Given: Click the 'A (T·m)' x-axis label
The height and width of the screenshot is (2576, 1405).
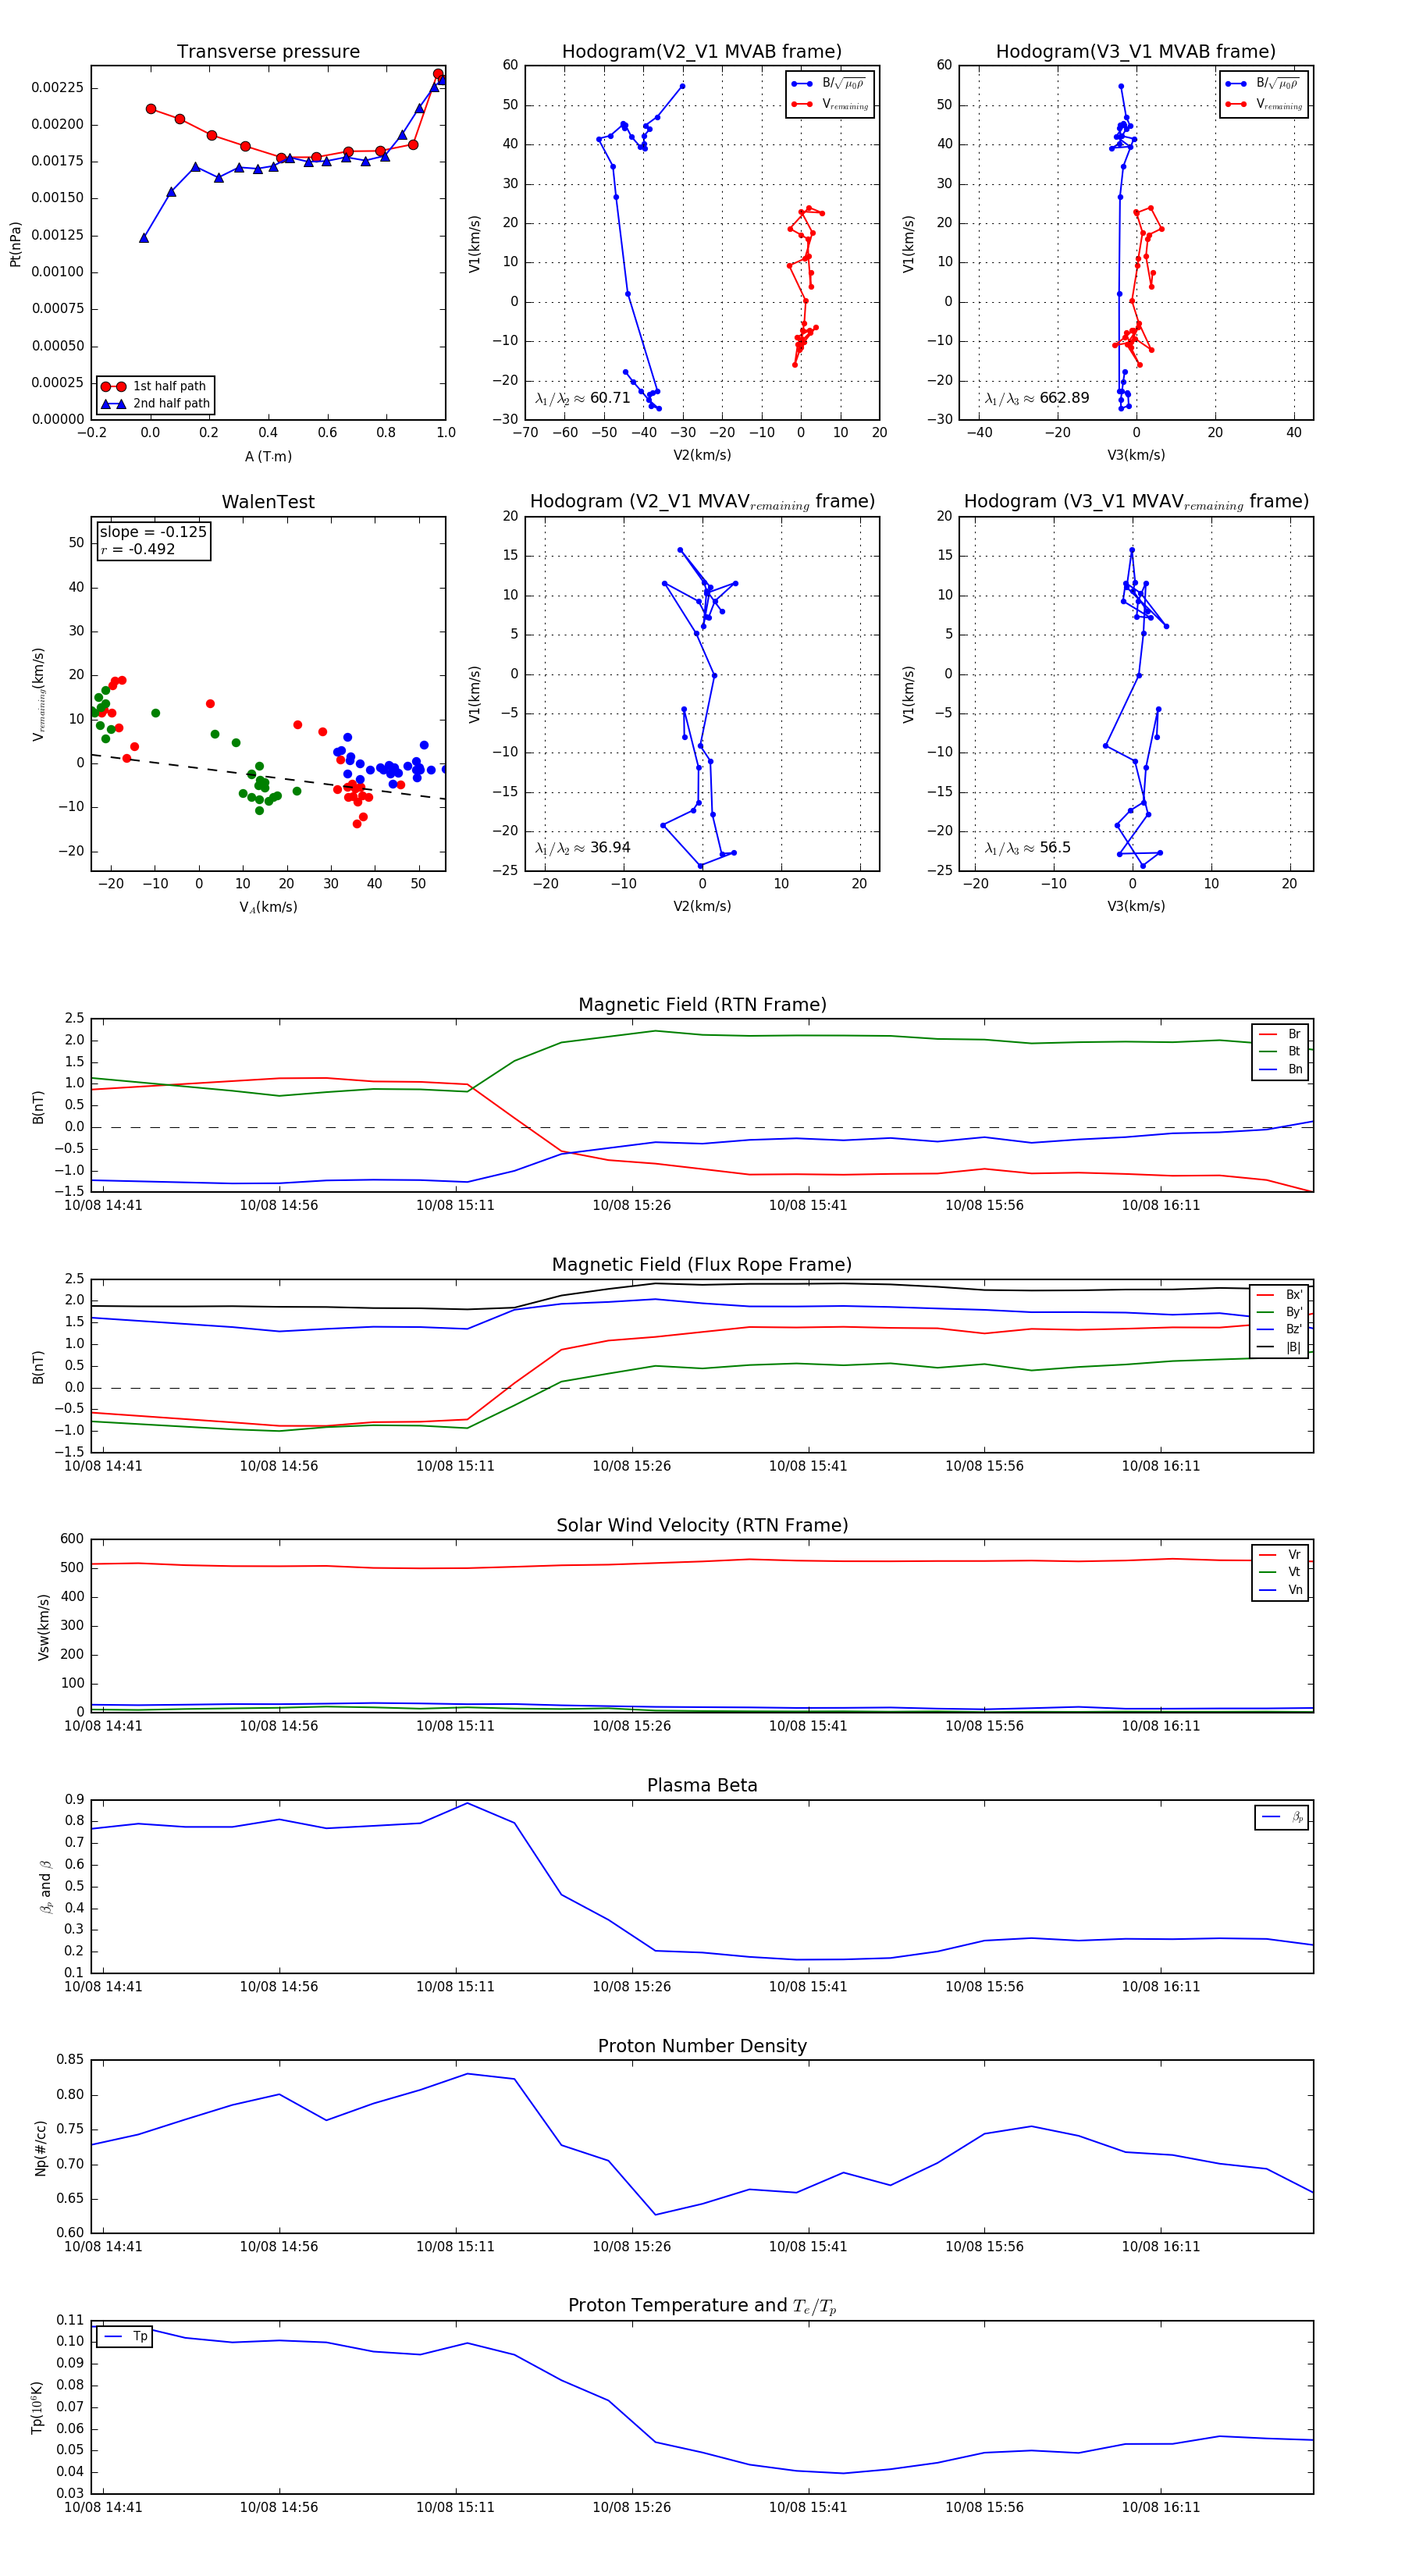Looking at the screenshot, I should pos(268,456).
